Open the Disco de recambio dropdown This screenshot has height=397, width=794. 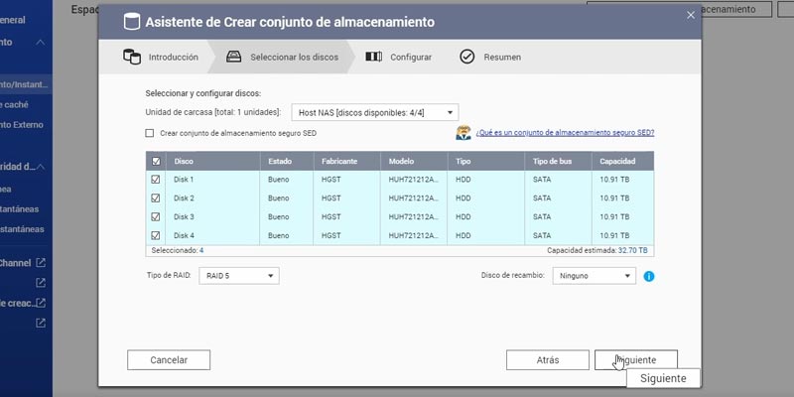[594, 276]
